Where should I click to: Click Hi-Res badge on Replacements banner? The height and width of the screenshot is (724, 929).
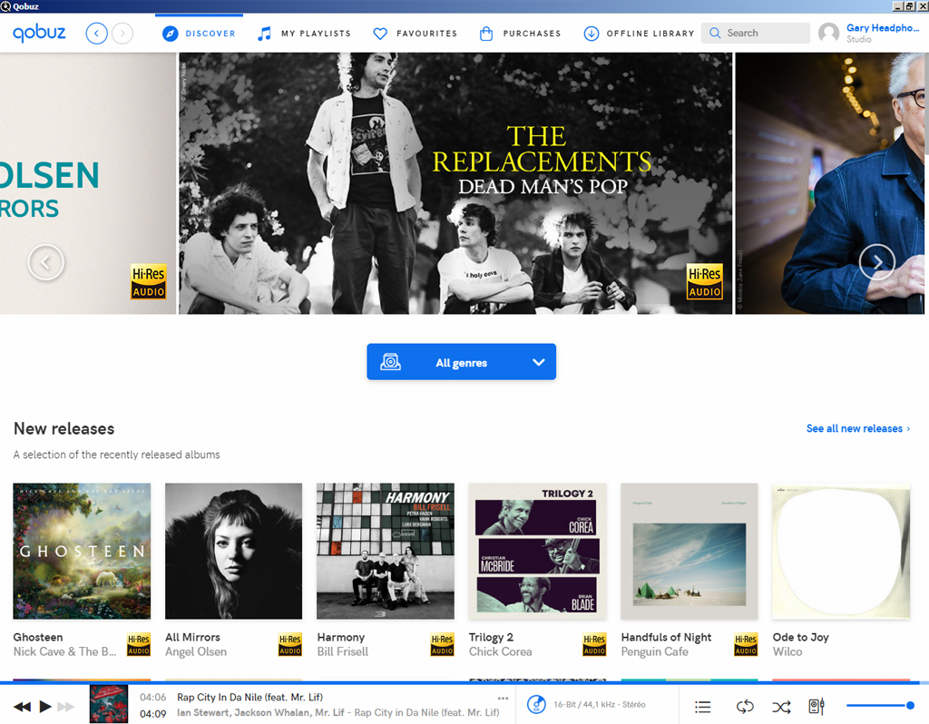click(704, 281)
